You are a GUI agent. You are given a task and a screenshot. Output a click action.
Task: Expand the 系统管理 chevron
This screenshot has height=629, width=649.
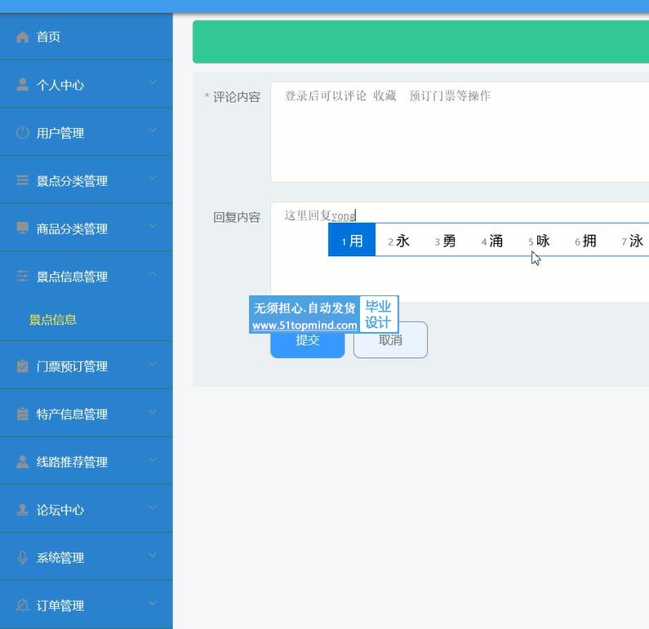(x=153, y=556)
